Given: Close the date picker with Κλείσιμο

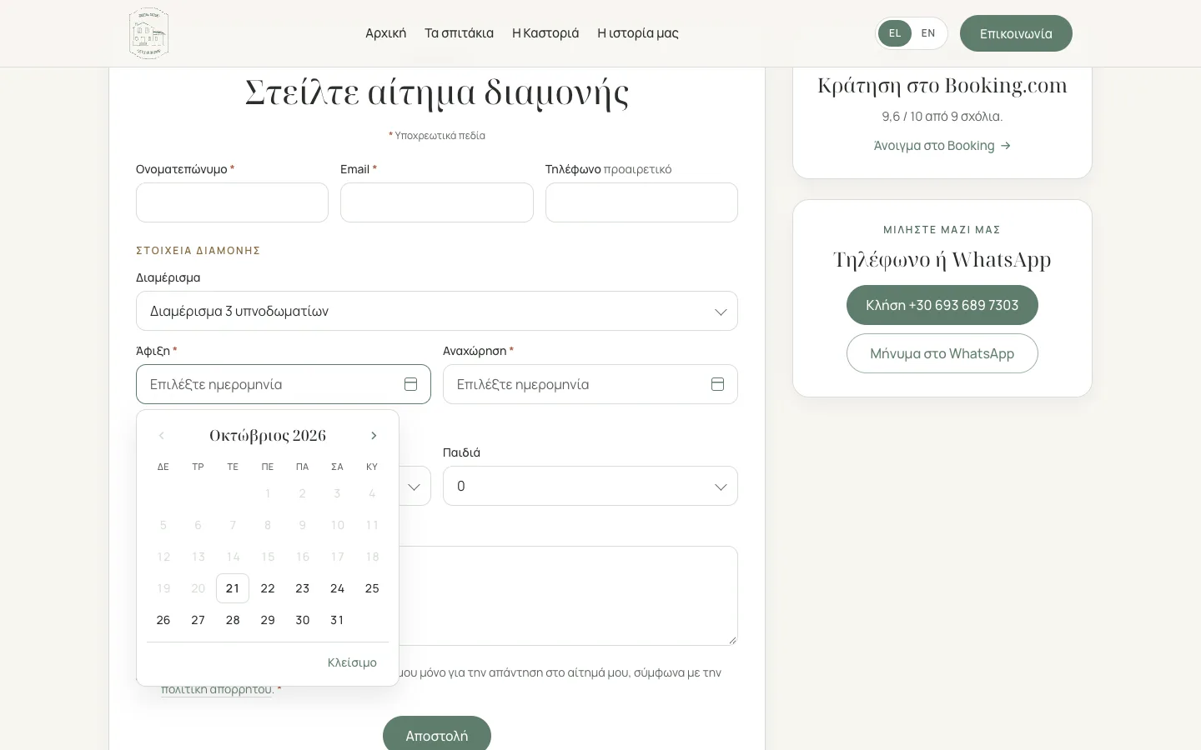Looking at the screenshot, I should click(x=352, y=662).
